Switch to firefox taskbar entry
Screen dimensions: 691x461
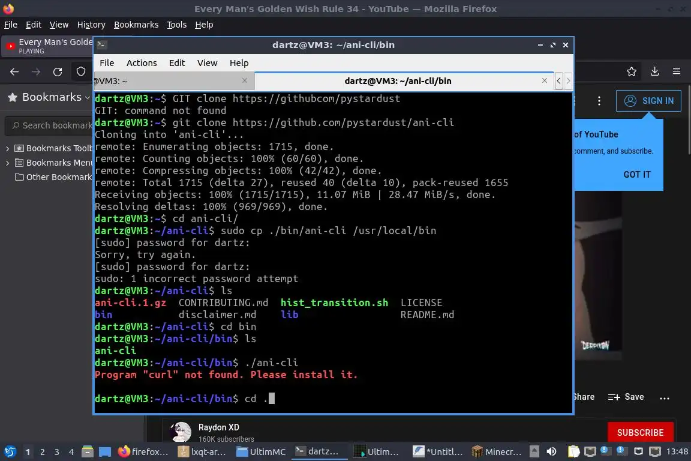pos(143,451)
